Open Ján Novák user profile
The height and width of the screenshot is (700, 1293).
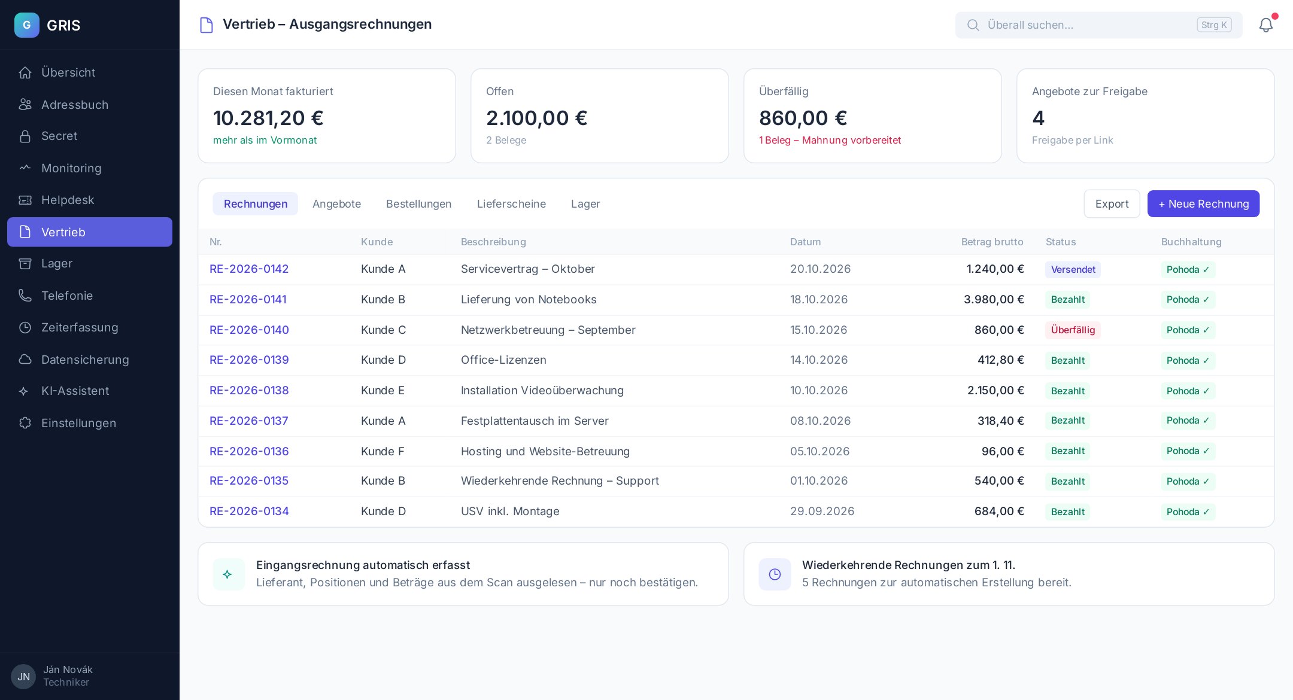[x=53, y=676]
